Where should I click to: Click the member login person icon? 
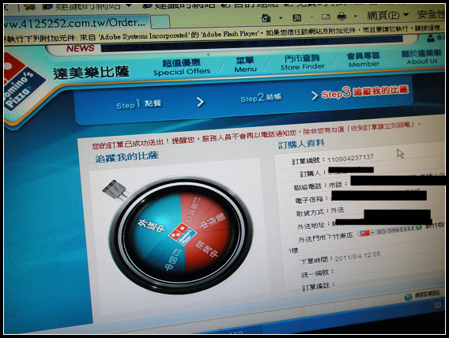tap(430, 38)
